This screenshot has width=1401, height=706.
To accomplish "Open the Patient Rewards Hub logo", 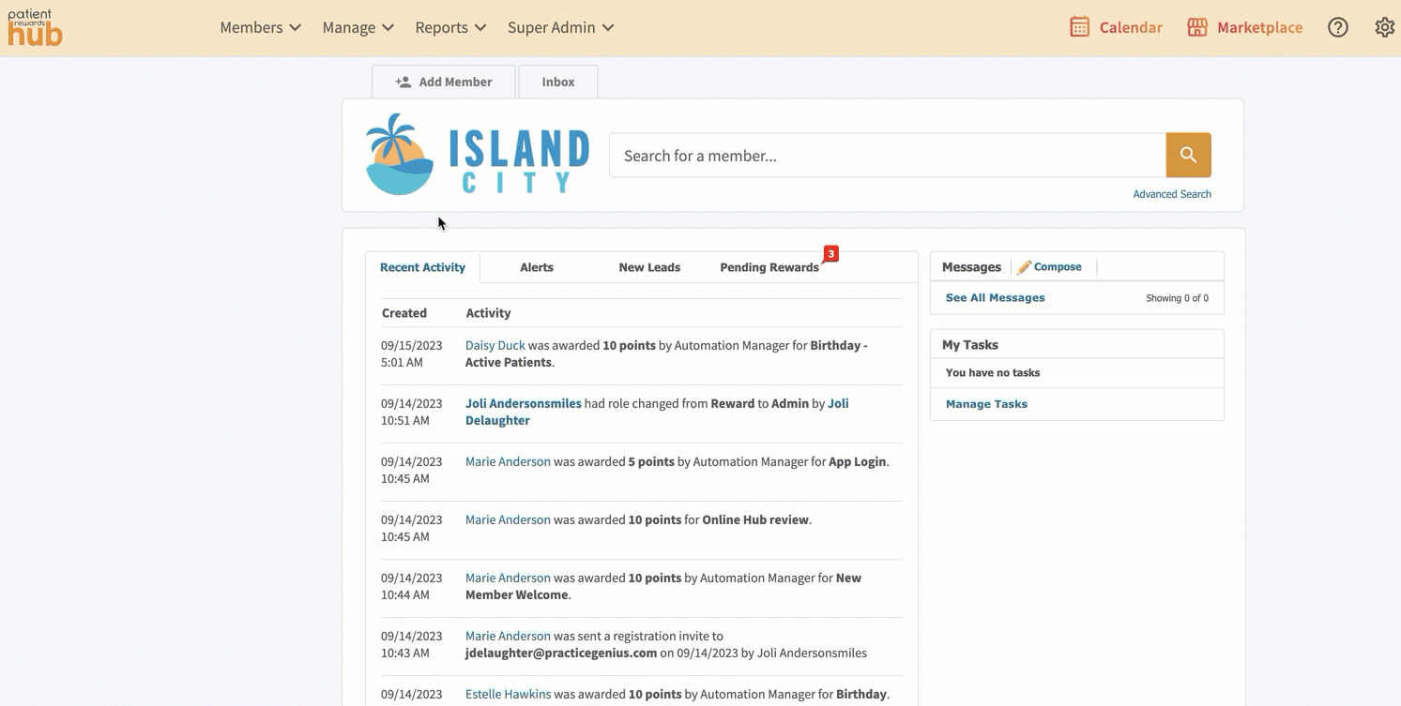I will click(x=35, y=28).
